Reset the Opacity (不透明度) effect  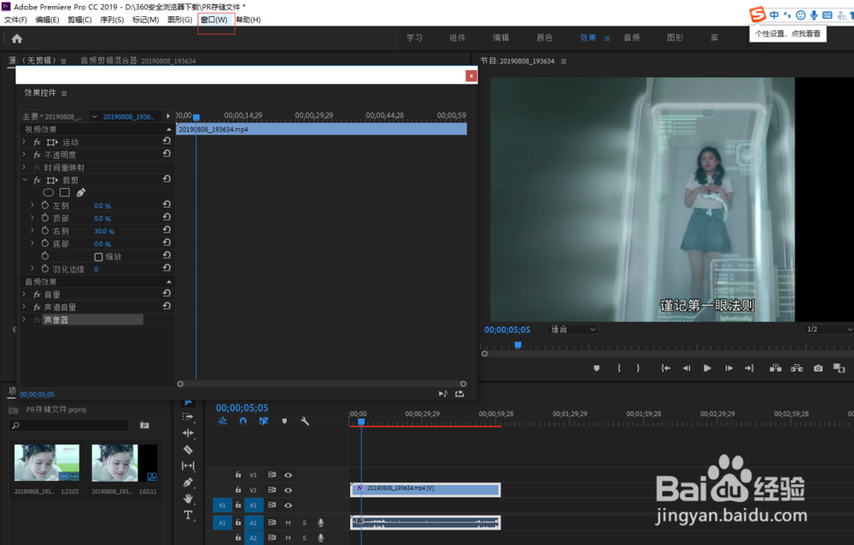pyautogui.click(x=167, y=154)
